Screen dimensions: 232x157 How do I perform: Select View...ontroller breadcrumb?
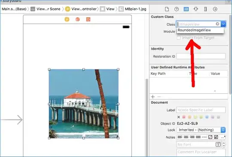[x=81, y=9]
